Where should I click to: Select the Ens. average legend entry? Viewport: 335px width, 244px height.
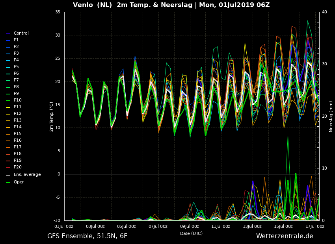coord(23,174)
